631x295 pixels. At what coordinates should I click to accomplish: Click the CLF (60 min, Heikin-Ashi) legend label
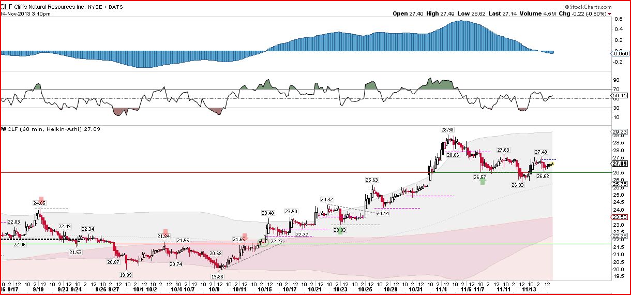[44, 128]
